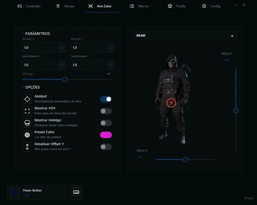Screen dimensions: 257x205
Task: Click the PARÂMETROS section heading
Action: point(37,34)
